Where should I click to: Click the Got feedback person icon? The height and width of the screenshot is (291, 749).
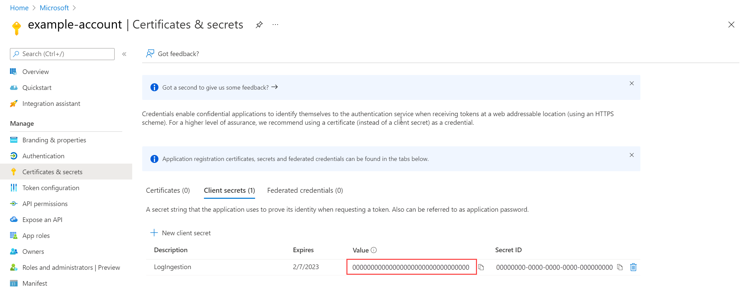[x=150, y=54]
